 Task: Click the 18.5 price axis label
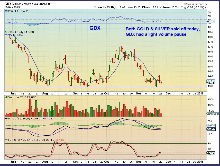[x=210, y=32]
